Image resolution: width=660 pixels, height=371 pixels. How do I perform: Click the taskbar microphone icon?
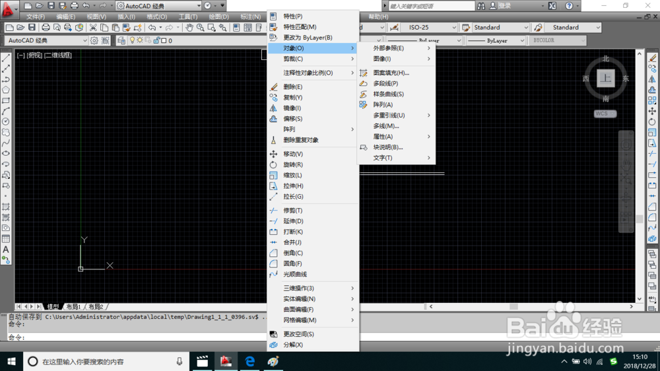pyautogui.click(x=180, y=361)
